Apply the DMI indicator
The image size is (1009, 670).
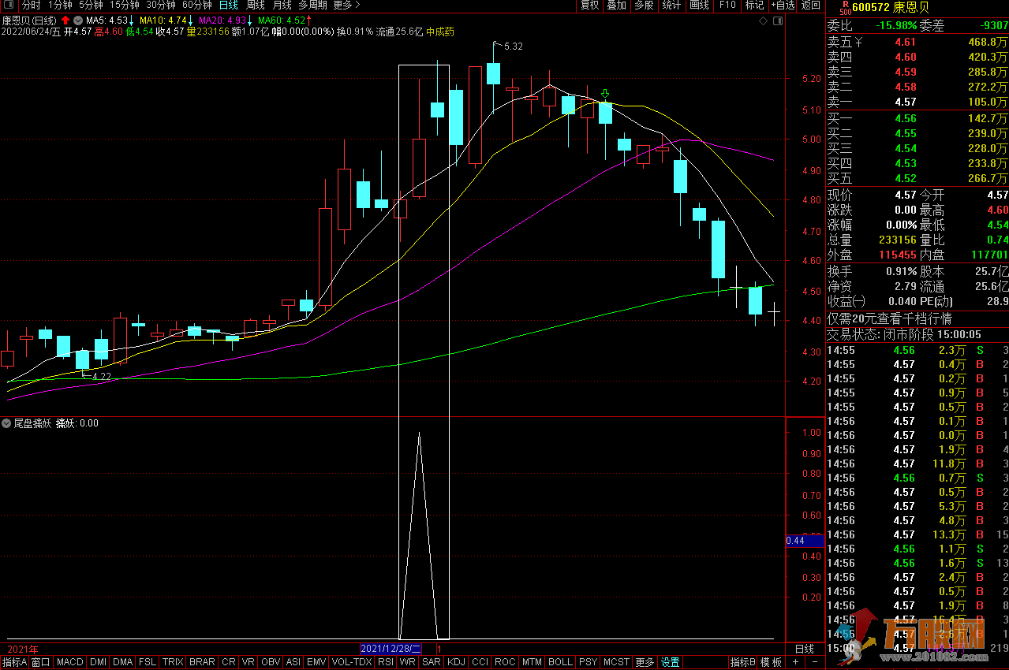tap(99, 662)
